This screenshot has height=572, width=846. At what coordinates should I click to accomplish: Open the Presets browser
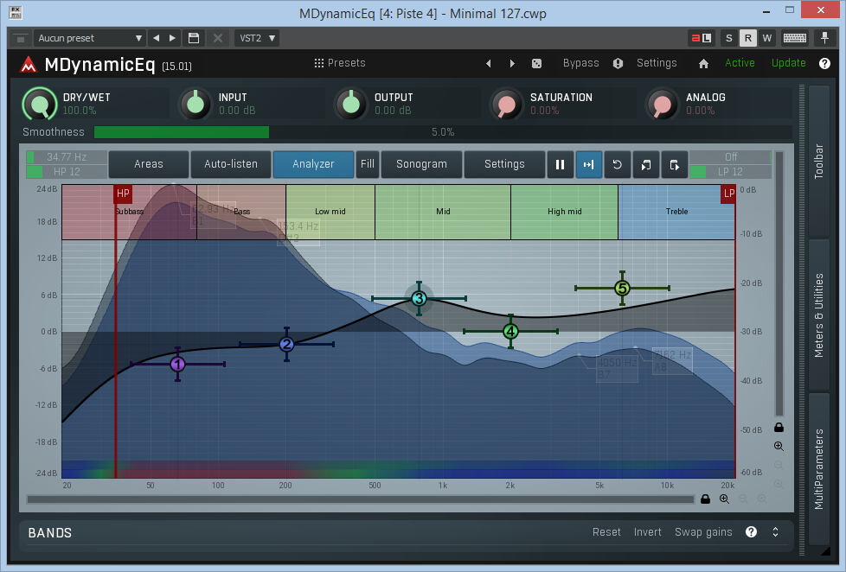pyautogui.click(x=340, y=63)
